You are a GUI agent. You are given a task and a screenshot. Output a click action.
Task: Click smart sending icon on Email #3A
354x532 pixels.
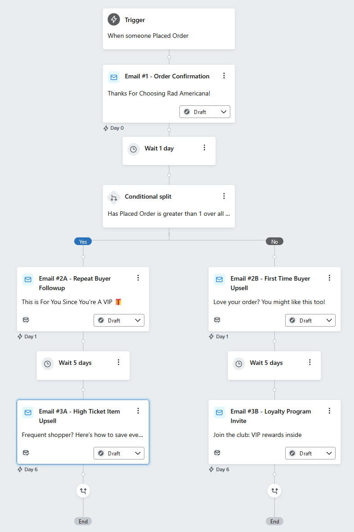pyautogui.click(x=26, y=453)
